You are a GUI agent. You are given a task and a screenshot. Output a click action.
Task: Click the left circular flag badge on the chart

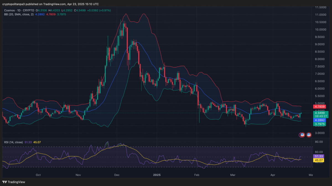[x=302, y=135]
